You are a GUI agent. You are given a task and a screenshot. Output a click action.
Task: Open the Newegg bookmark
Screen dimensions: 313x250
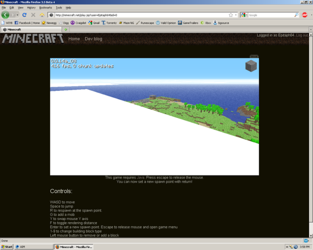point(49,23)
